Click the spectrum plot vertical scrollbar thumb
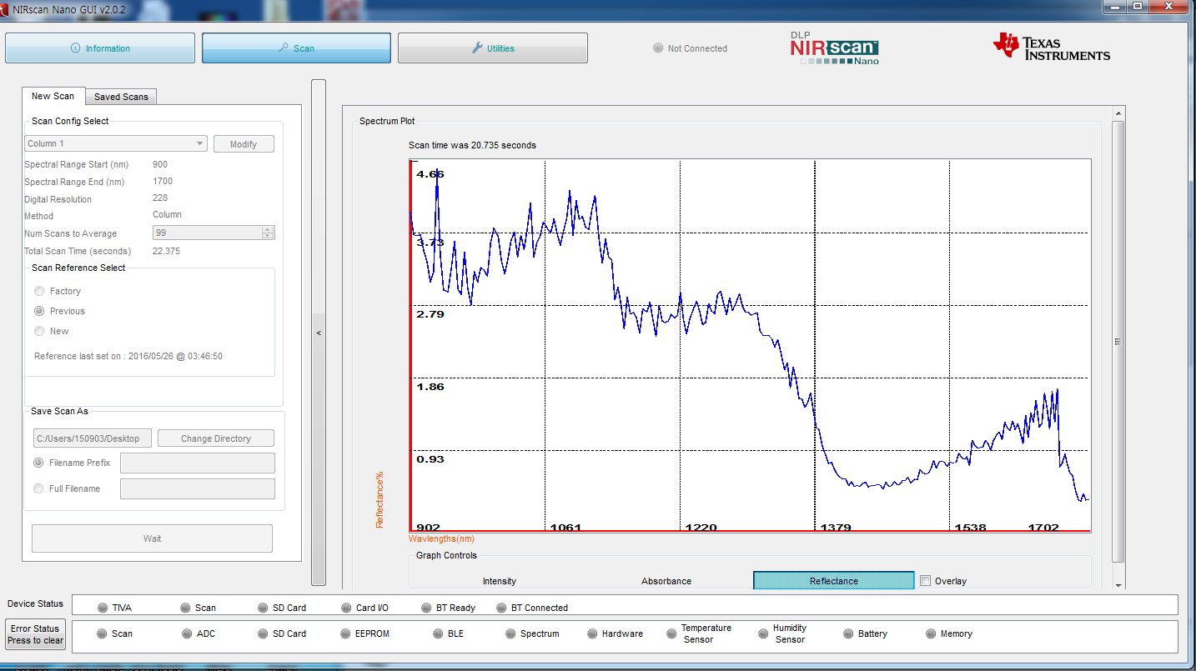Screen dimensions: 1196x671 click(1118, 342)
